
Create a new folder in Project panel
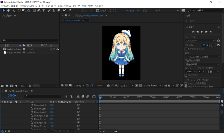(x=7, y=86)
